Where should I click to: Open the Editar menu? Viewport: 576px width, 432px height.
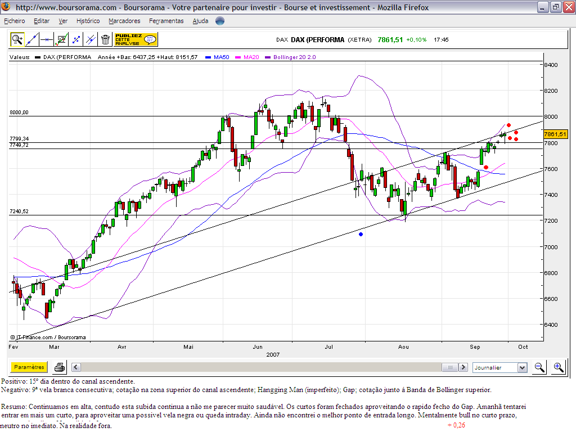click(42, 21)
